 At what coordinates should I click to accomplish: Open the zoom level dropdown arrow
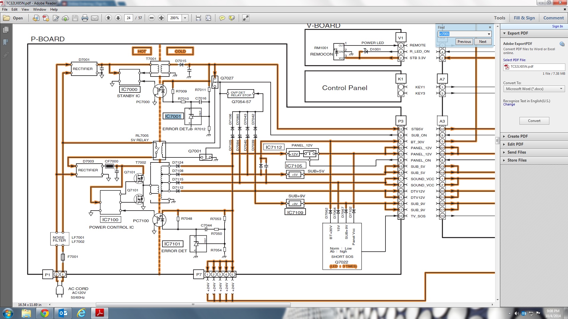coord(185,18)
